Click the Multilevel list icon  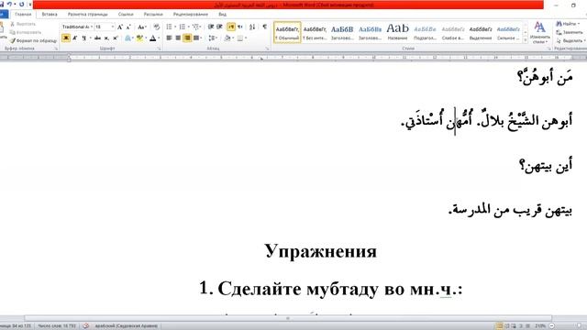(x=195, y=27)
